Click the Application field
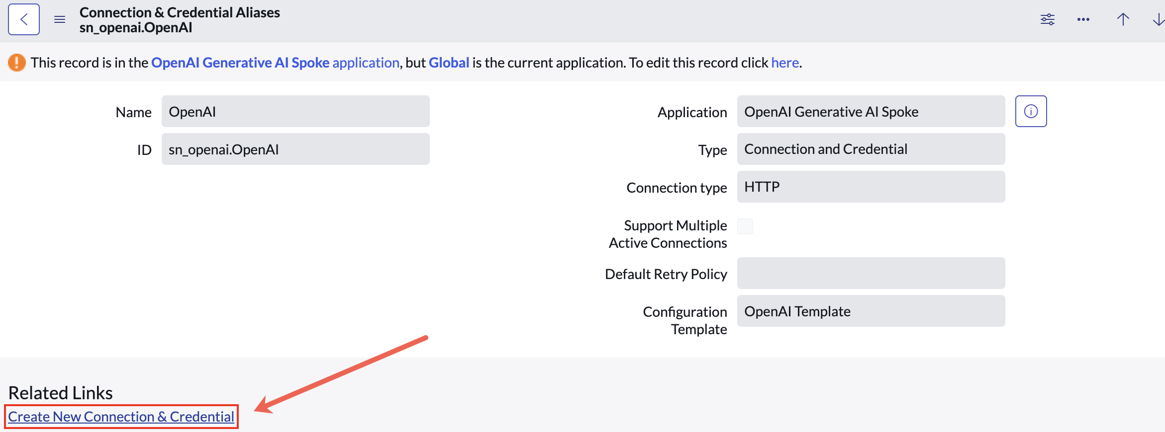1165x432 pixels. 871,111
